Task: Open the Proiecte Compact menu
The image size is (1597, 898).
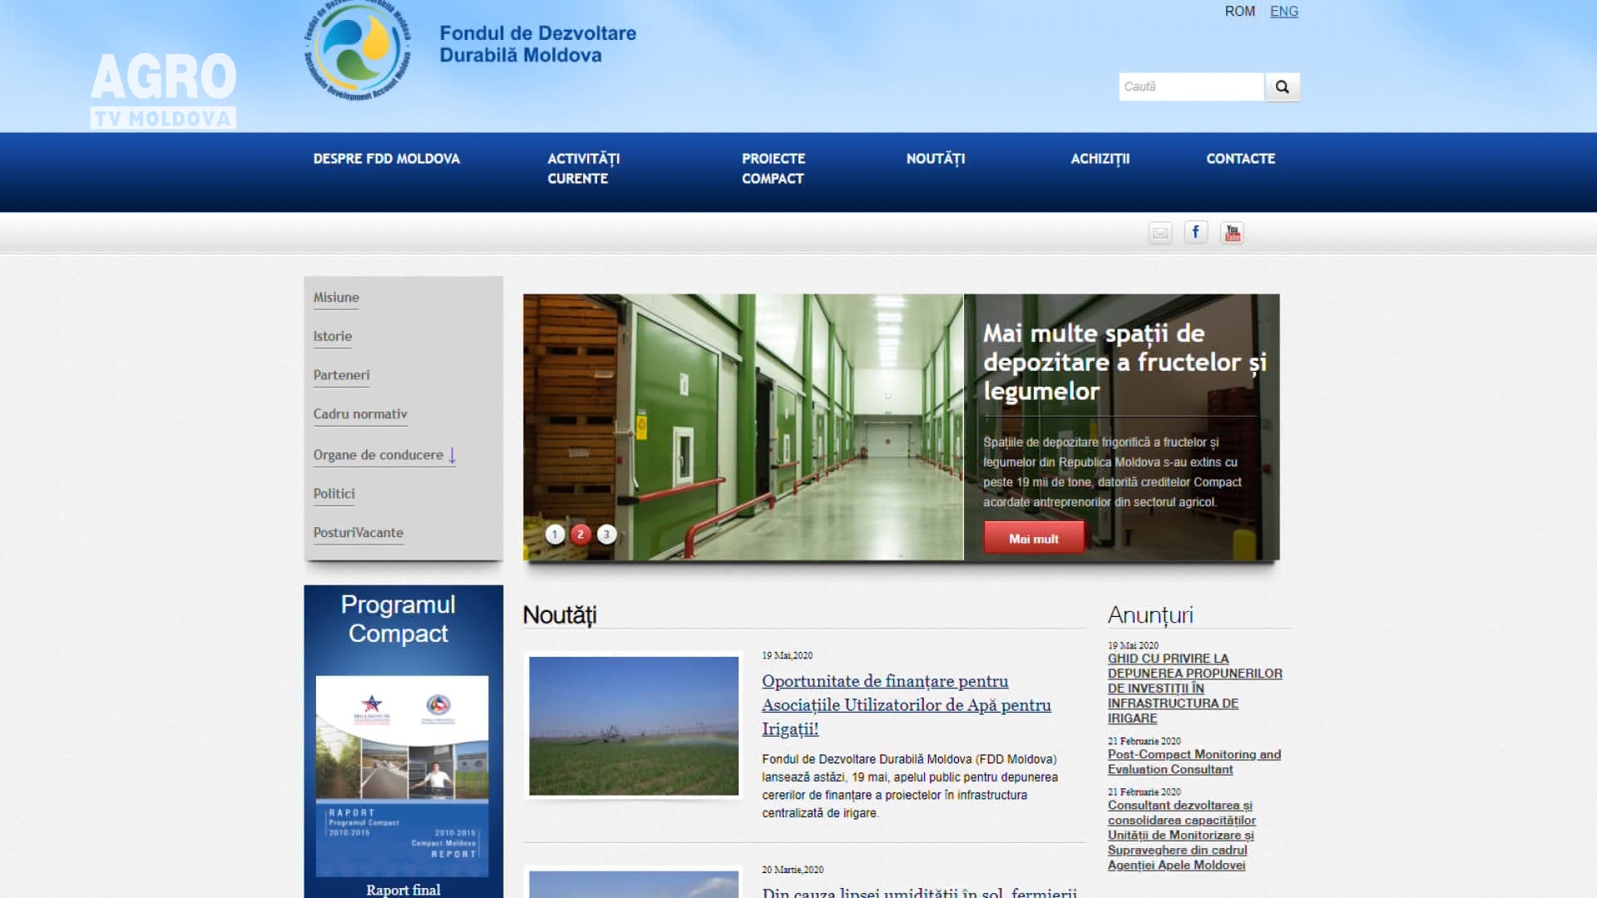Action: tap(773, 168)
